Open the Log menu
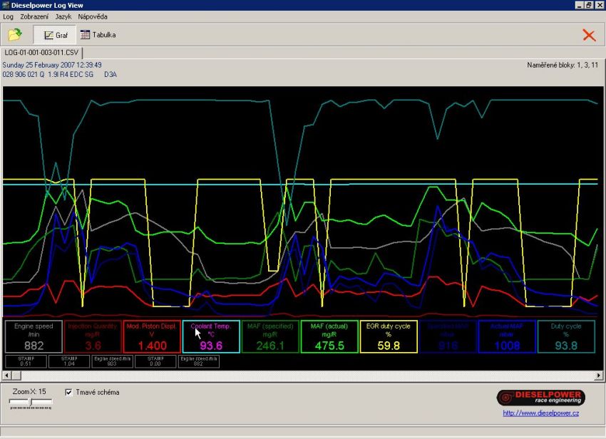606x439 pixels. pos(8,16)
